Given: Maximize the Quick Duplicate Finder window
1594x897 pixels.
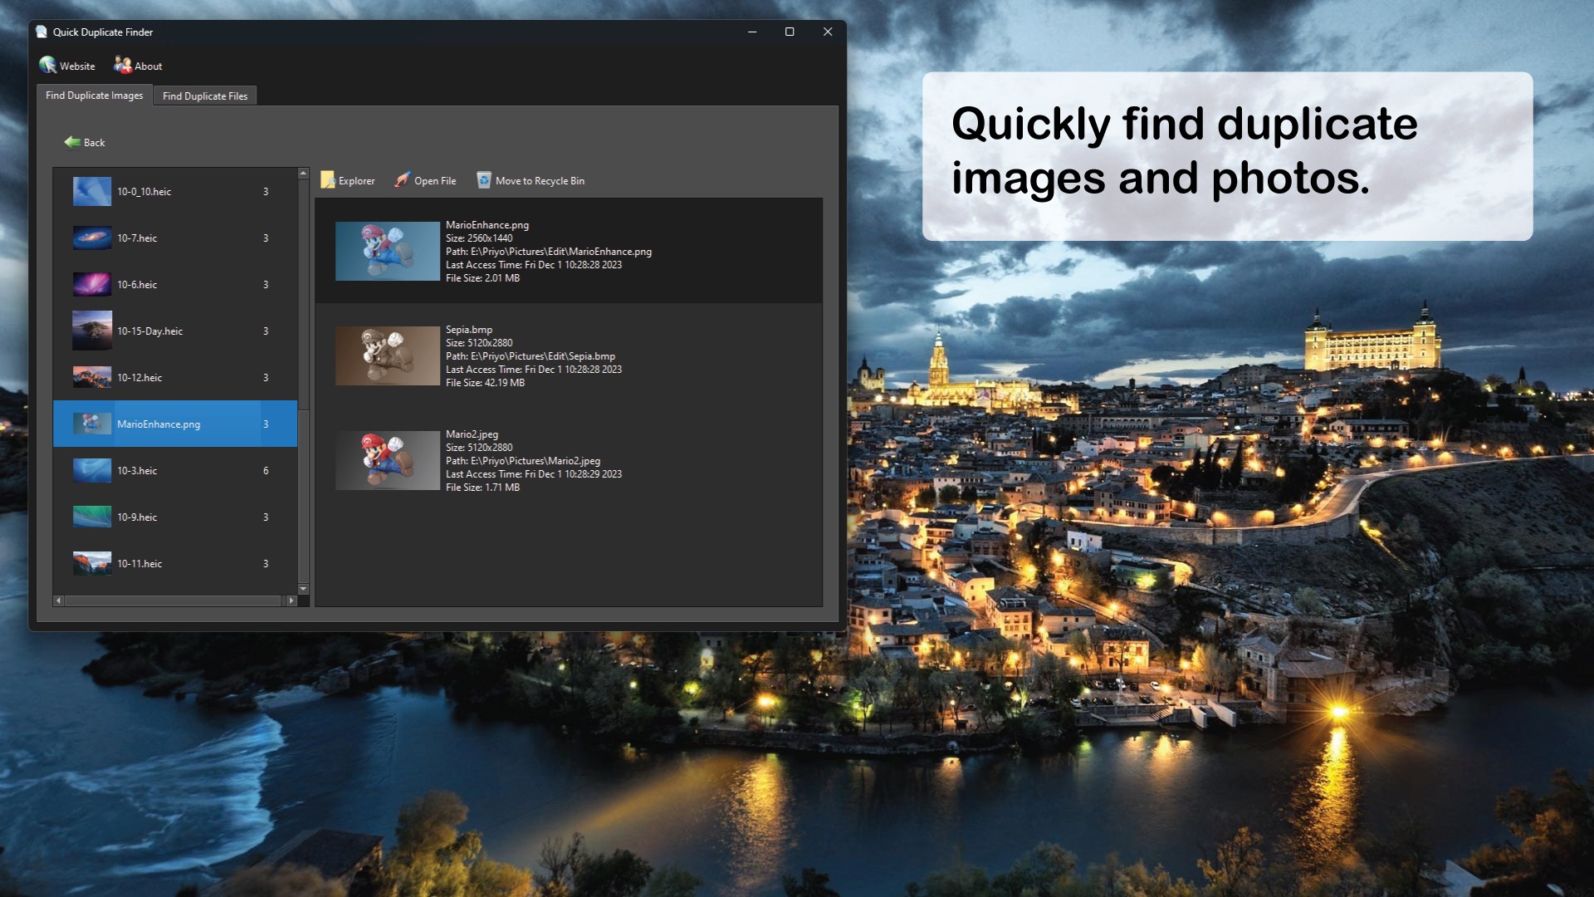Looking at the screenshot, I should pos(790,32).
